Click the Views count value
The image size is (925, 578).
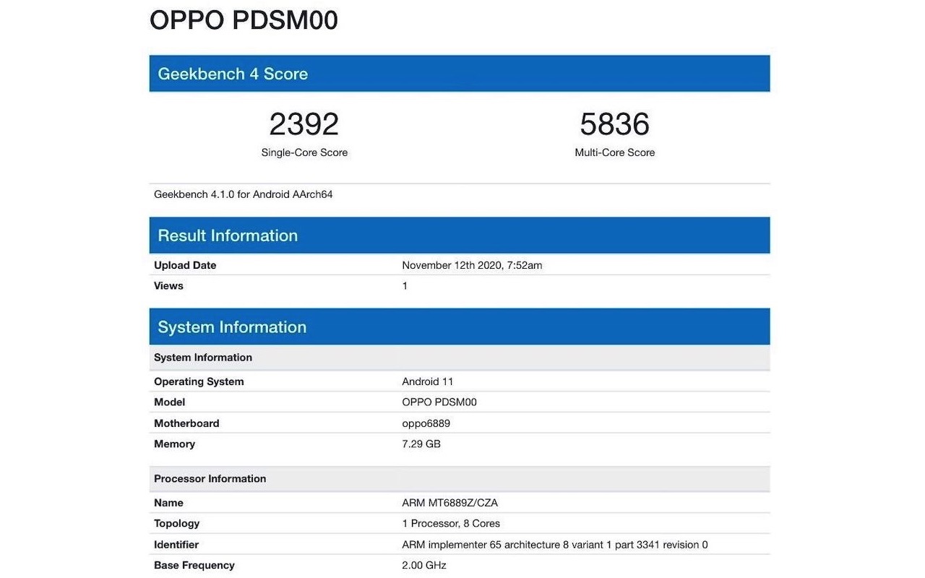point(404,285)
